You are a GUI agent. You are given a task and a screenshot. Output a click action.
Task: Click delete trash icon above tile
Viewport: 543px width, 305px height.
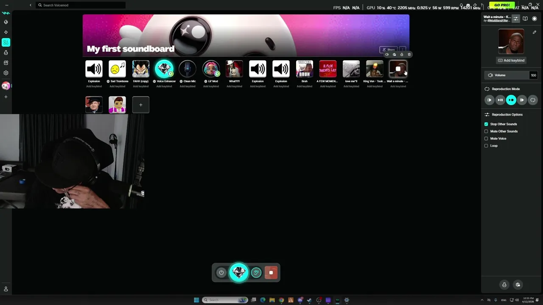[409, 54]
